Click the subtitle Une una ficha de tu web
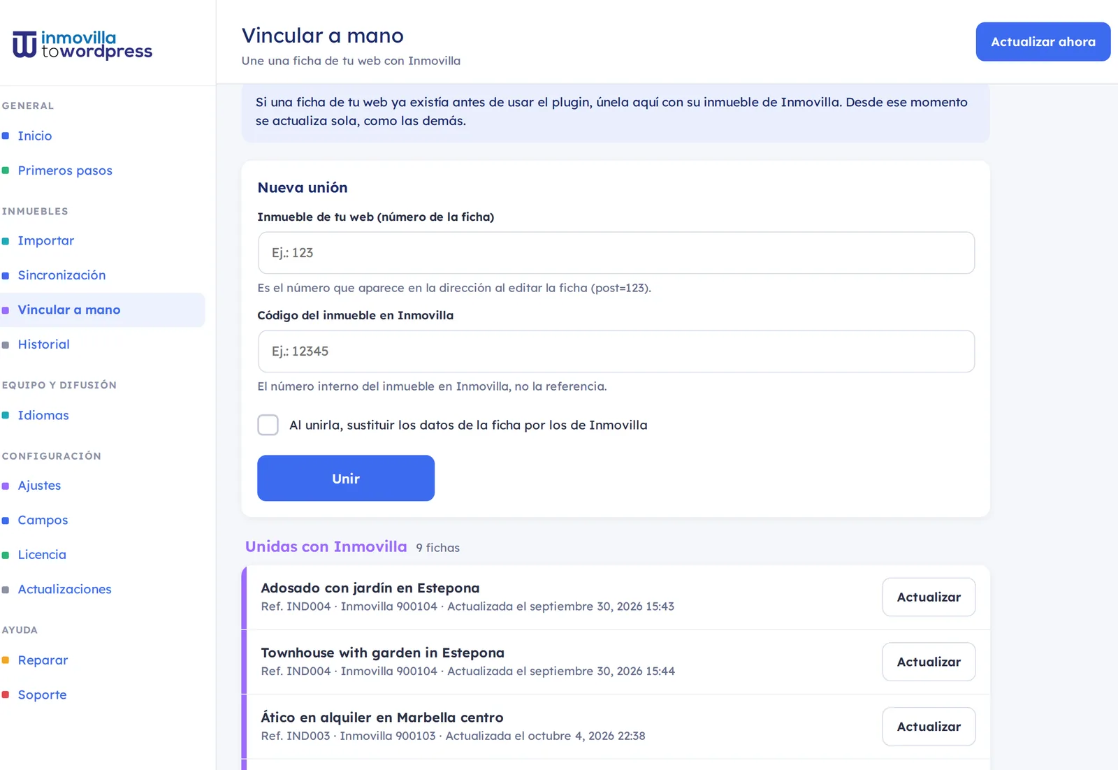The height and width of the screenshot is (770, 1118). pyautogui.click(x=351, y=61)
